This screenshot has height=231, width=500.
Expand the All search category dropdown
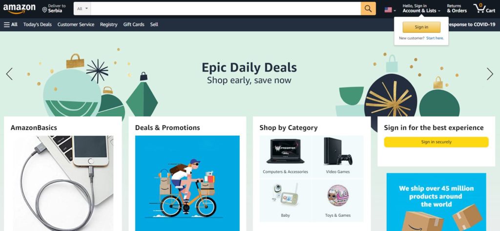click(82, 9)
